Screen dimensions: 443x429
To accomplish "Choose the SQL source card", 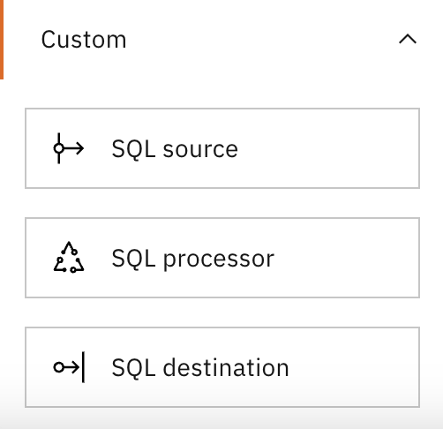I will pos(222,148).
